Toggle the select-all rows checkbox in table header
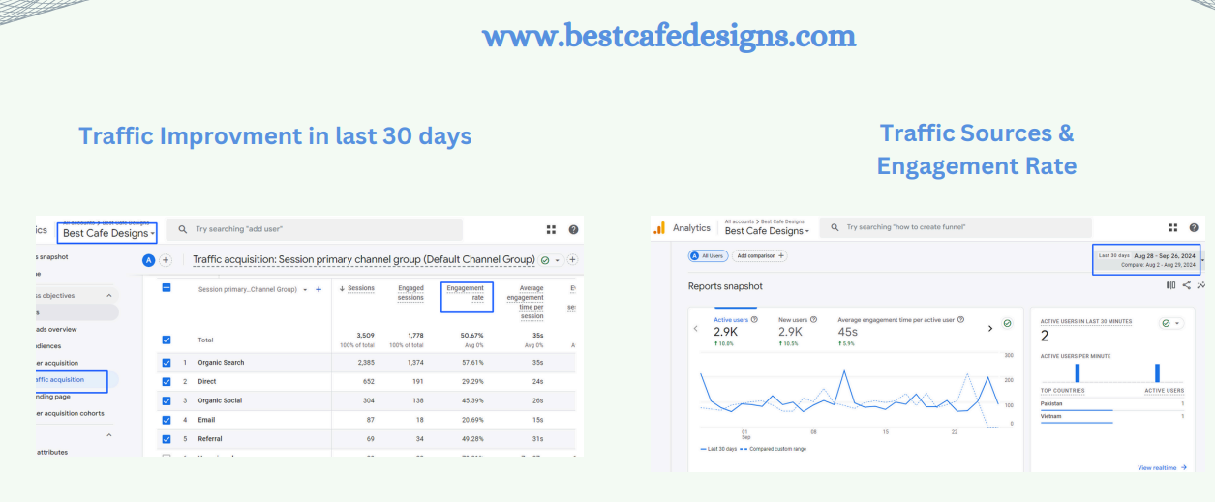Screen dimensions: 1215x502 [167, 288]
